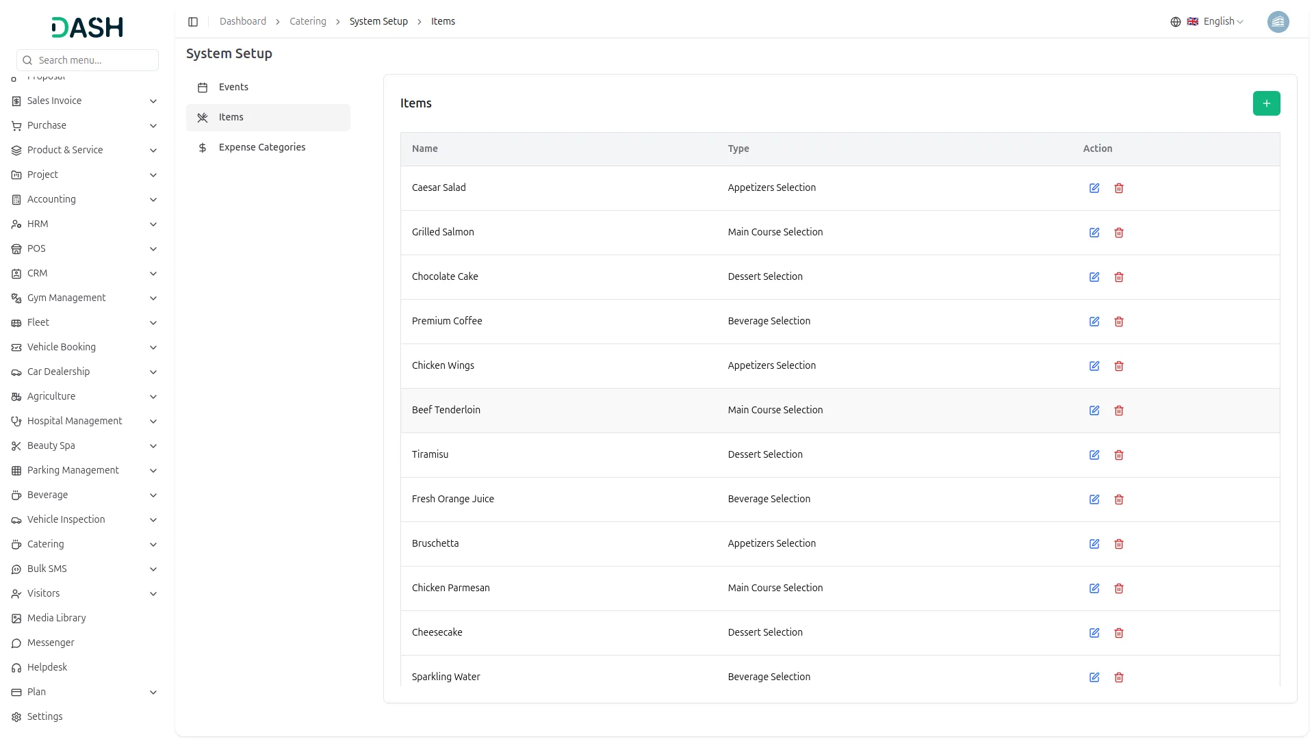Remove the Tiramisu item via trash icon
Viewport: 1314px width, 739px height.
pyautogui.click(x=1118, y=455)
